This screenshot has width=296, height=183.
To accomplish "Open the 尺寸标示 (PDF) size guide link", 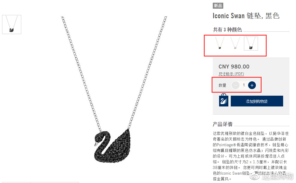I will (231, 74).
